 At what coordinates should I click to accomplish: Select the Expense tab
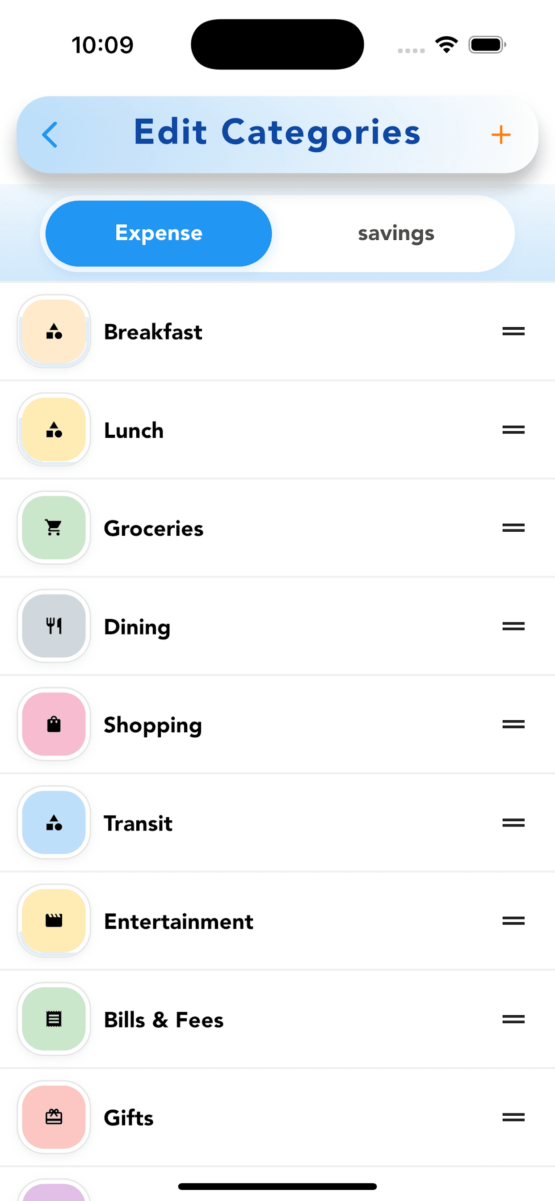159,234
